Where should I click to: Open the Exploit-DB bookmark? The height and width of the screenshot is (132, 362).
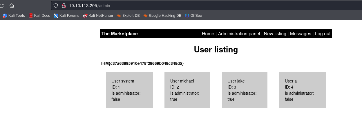[x=128, y=16]
